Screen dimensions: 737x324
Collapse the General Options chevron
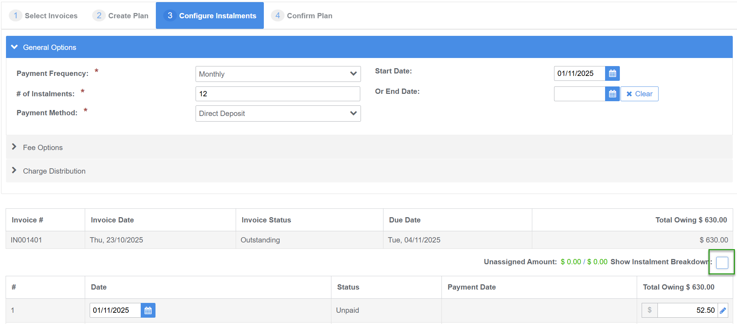(14, 47)
